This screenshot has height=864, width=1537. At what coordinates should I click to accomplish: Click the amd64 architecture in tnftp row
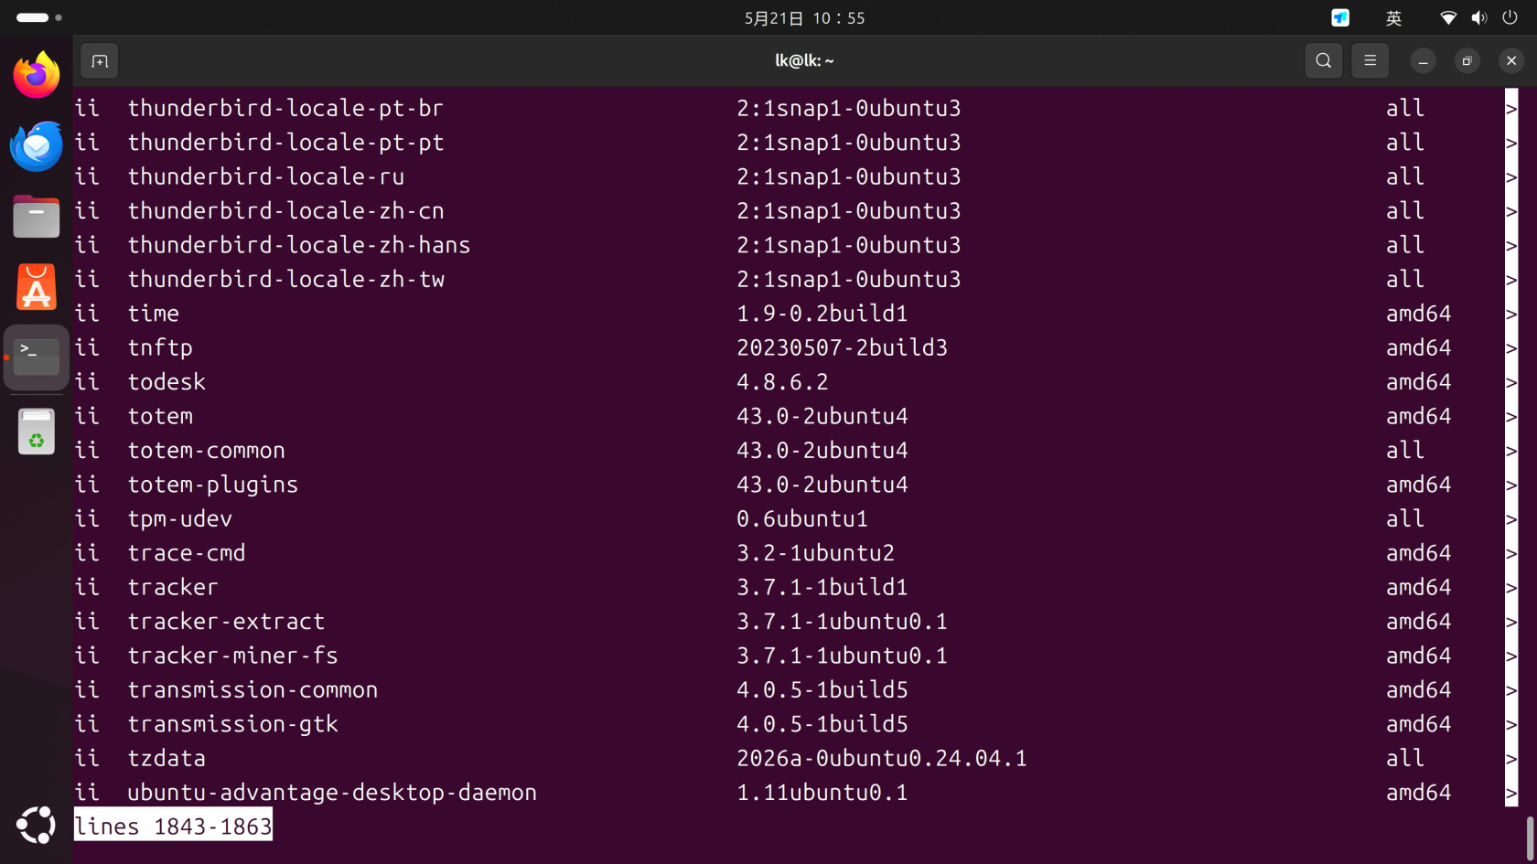1418,347
